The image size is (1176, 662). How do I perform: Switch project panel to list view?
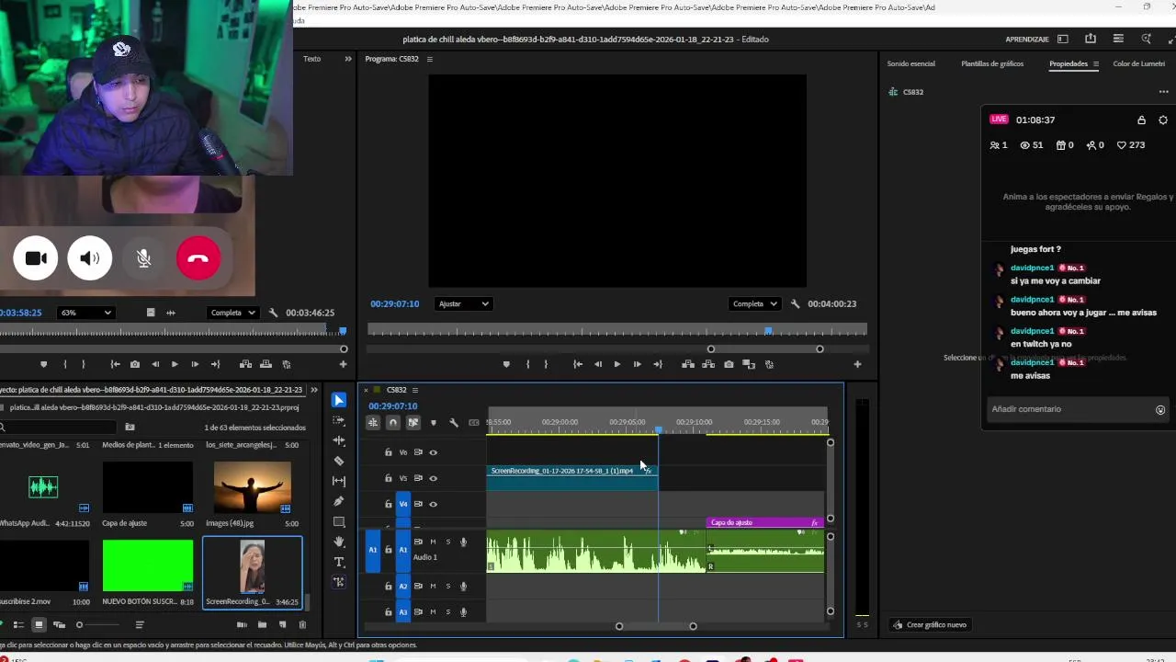pos(18,625)
